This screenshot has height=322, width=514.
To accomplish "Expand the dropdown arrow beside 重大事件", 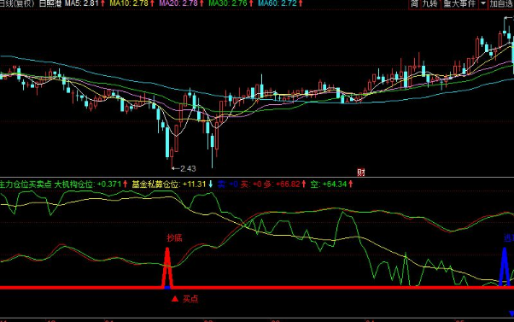I will 483,4.
